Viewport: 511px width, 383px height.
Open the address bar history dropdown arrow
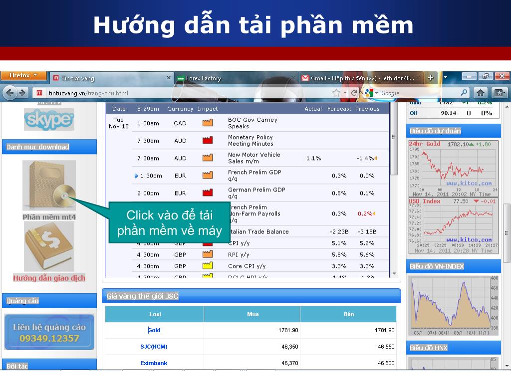click(x=345, y=93)
